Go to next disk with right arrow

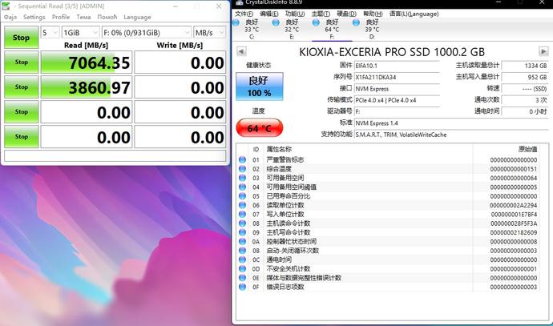(x=543, y=51)
